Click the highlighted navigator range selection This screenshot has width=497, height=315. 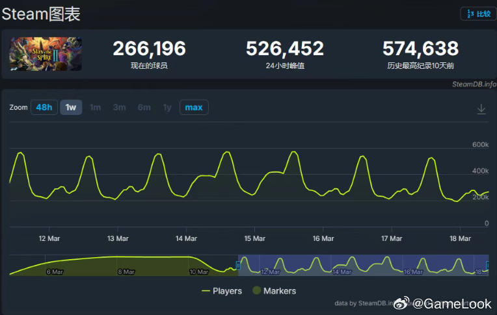363,265
